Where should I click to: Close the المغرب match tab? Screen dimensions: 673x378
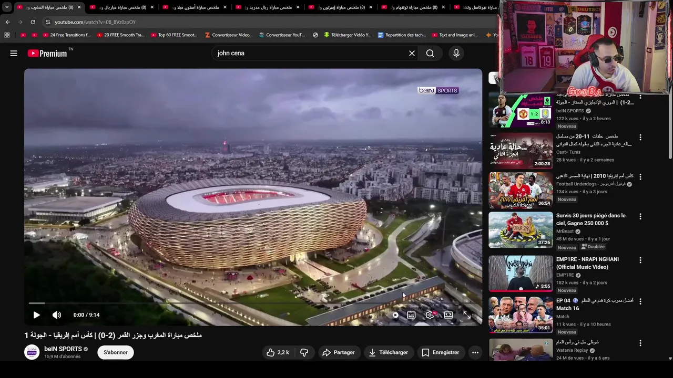(x=79, y=7)
